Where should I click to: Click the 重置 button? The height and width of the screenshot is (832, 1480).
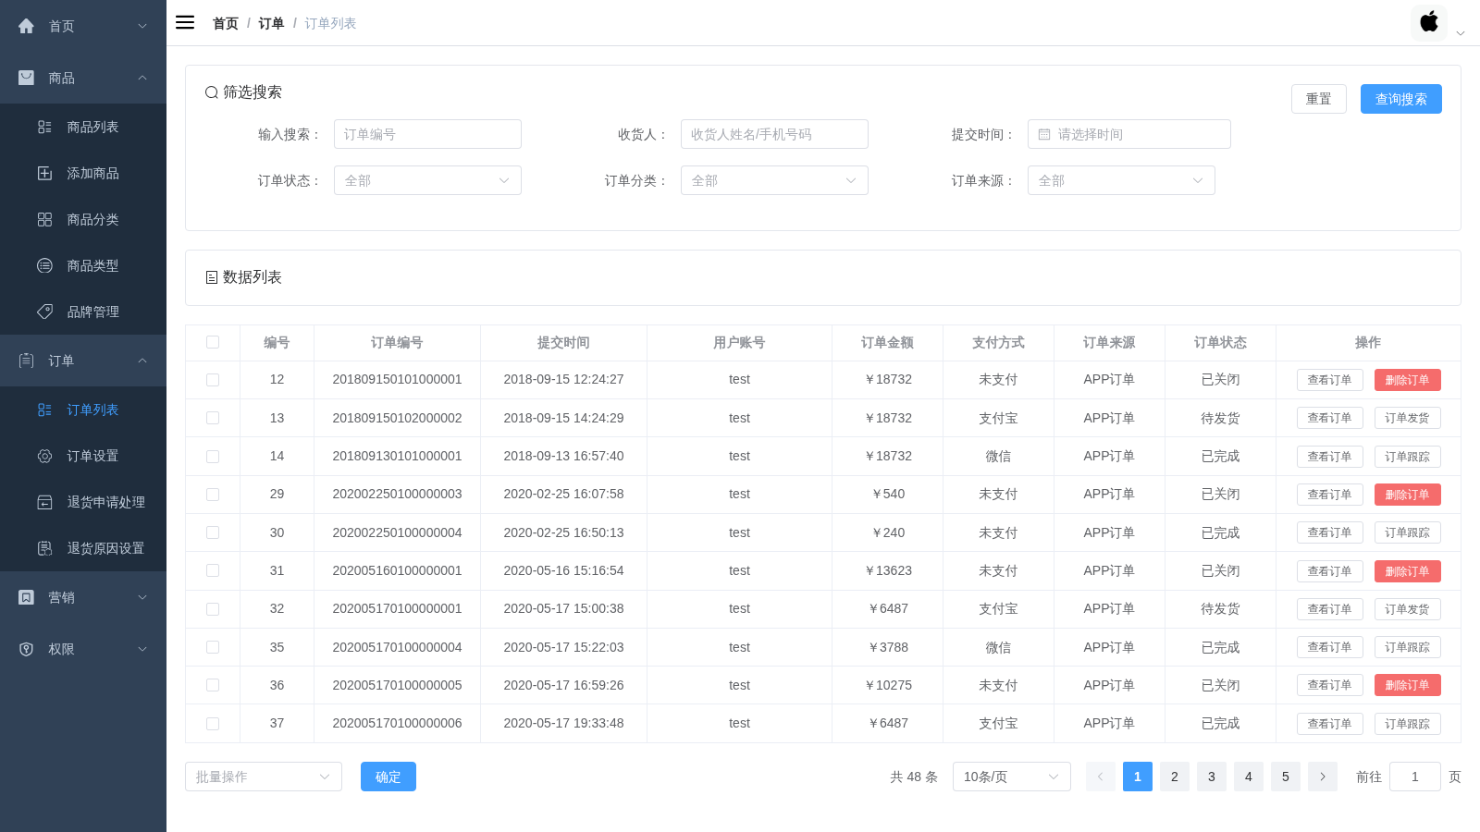click(1319, 99)
